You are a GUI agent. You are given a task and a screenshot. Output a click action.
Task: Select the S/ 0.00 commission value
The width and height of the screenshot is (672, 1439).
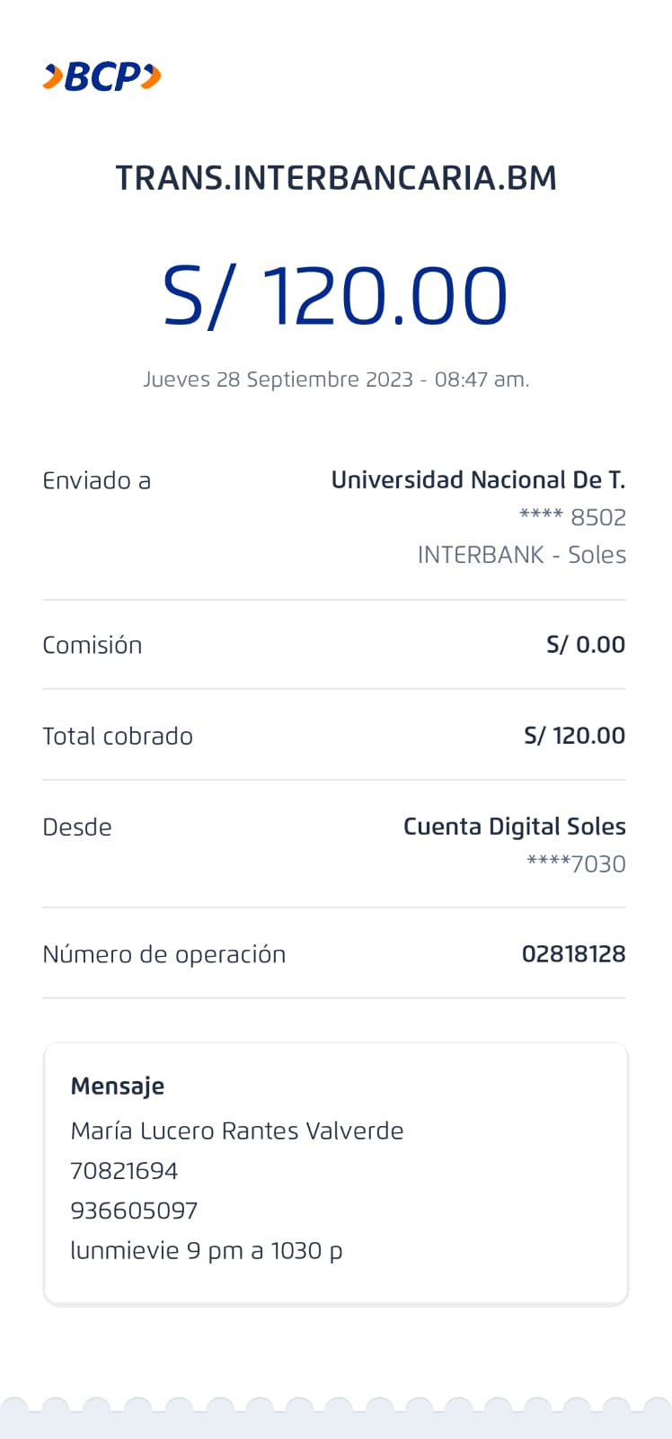pyautogui.click(x=586, y=645)
